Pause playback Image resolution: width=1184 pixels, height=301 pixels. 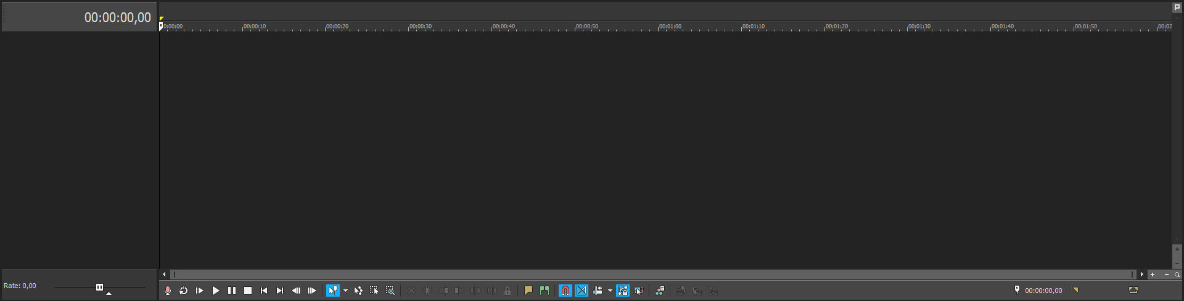(x=232, y=291)
